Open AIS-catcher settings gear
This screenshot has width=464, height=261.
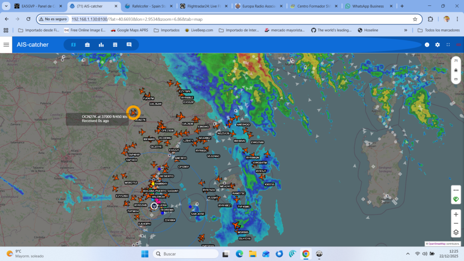[x=437, y=45]
